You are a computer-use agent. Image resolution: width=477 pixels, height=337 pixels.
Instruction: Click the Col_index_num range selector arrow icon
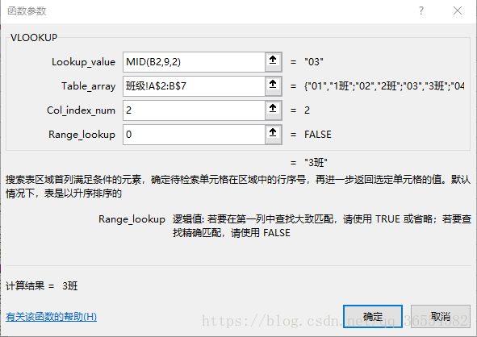point(273,110)
